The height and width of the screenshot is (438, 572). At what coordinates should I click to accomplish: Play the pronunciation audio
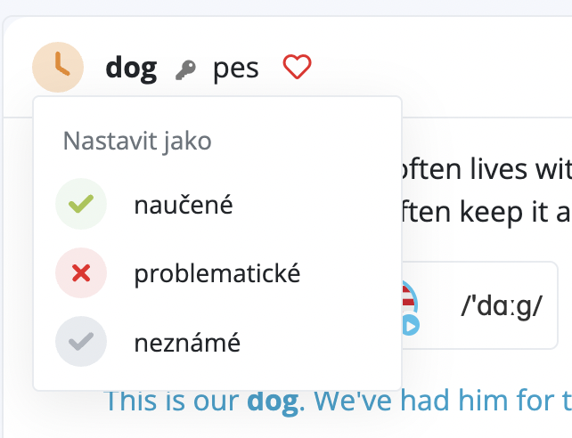coord(409,324)
